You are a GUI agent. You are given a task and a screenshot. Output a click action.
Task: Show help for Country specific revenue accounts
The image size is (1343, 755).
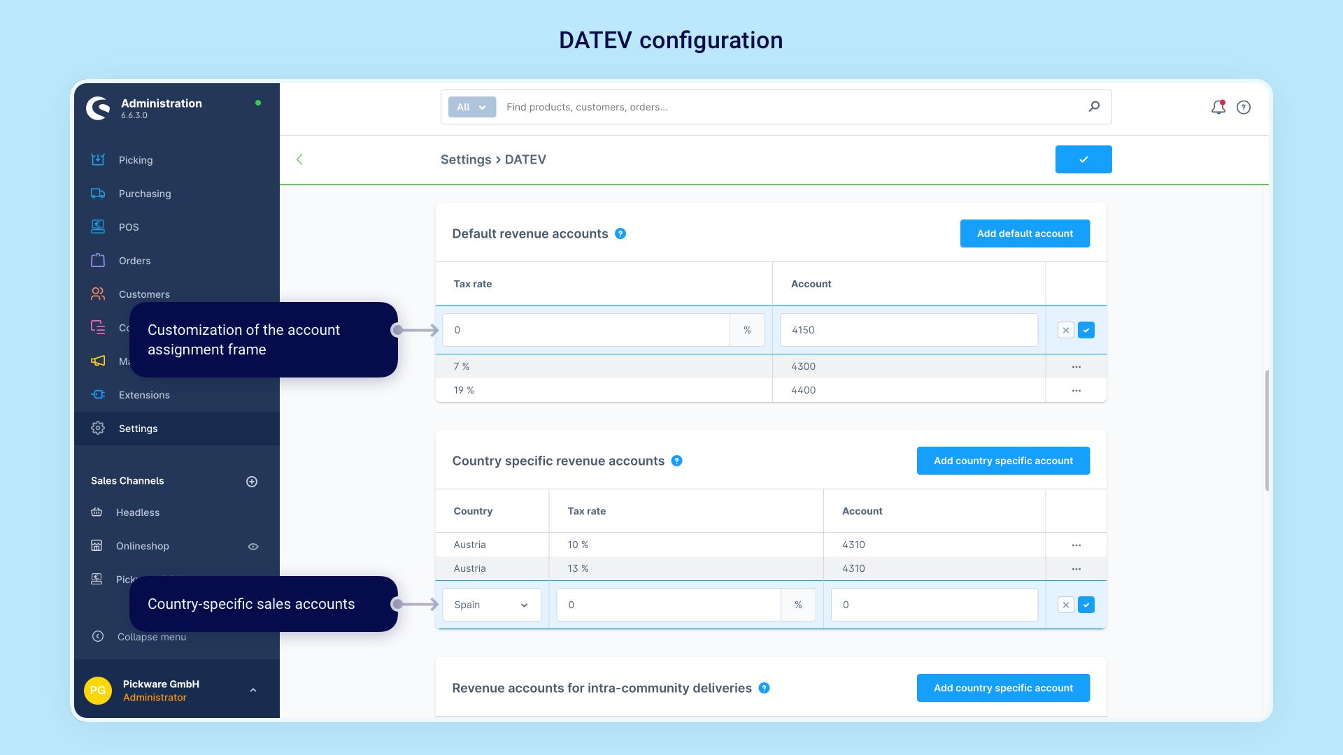pyautogui.click(x=677, y=461)
